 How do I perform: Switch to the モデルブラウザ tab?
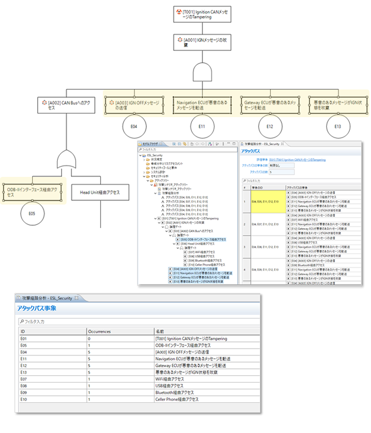coord(153,143)
